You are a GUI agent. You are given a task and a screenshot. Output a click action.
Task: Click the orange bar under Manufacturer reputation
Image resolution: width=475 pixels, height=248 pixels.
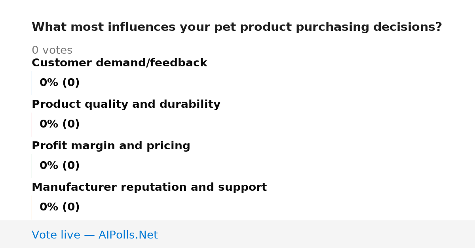click(32, 207)
